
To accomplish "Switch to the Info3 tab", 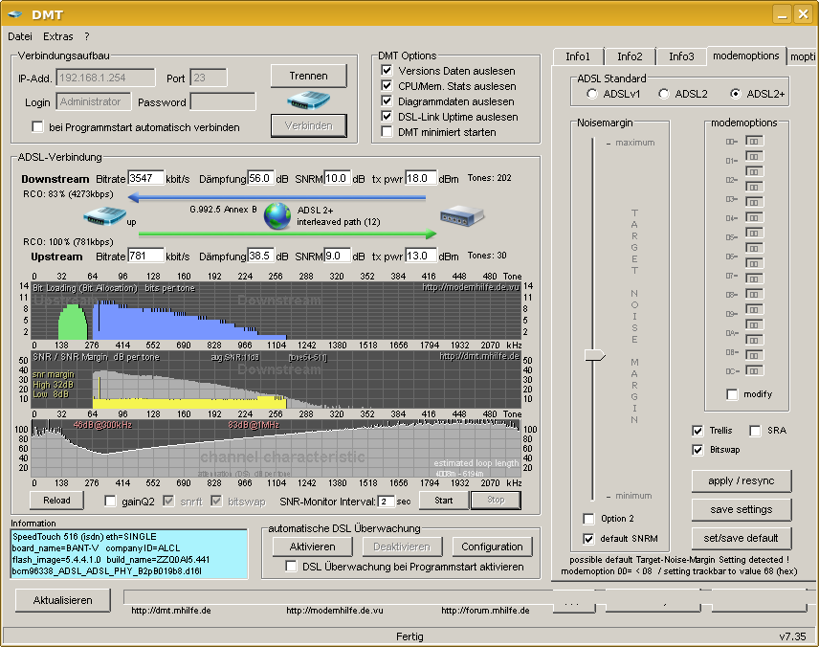I will pos(681,56).
